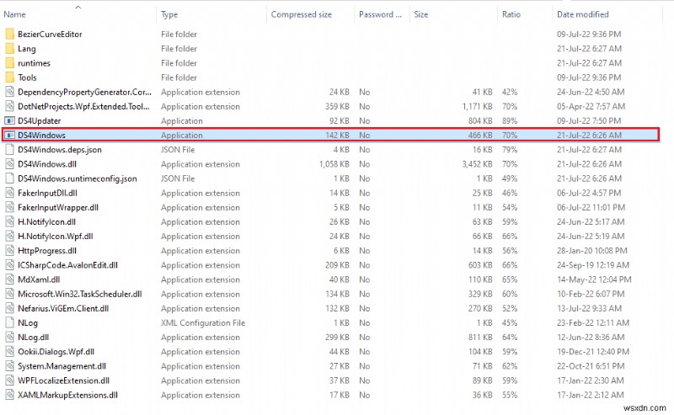Click the Tools folder icon
Viewport: 674px width, 415px height.
click(9, 77)
